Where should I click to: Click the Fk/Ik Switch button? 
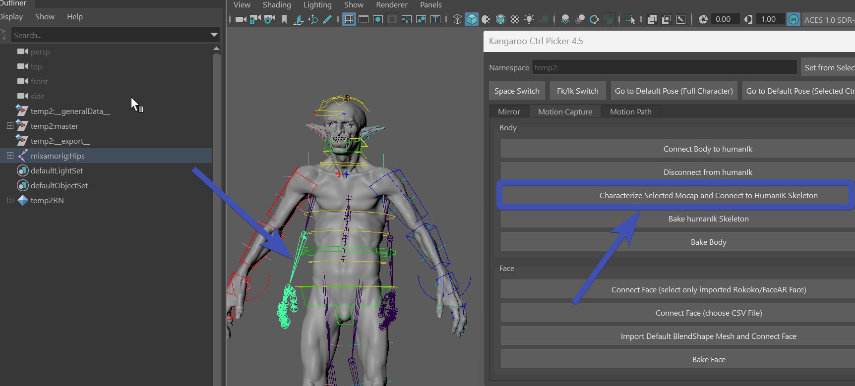click(577, 91)
